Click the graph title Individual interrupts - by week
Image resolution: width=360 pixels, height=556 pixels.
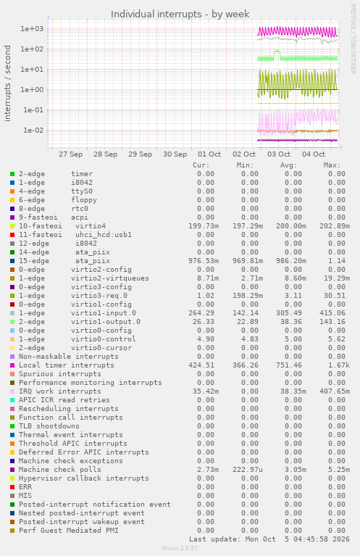[x=180, y=14]
